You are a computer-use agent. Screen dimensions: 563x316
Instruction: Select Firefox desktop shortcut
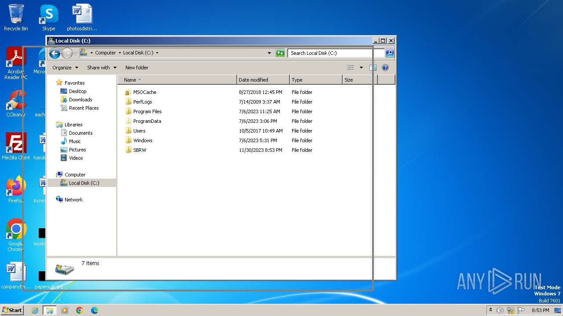(16, 189)
